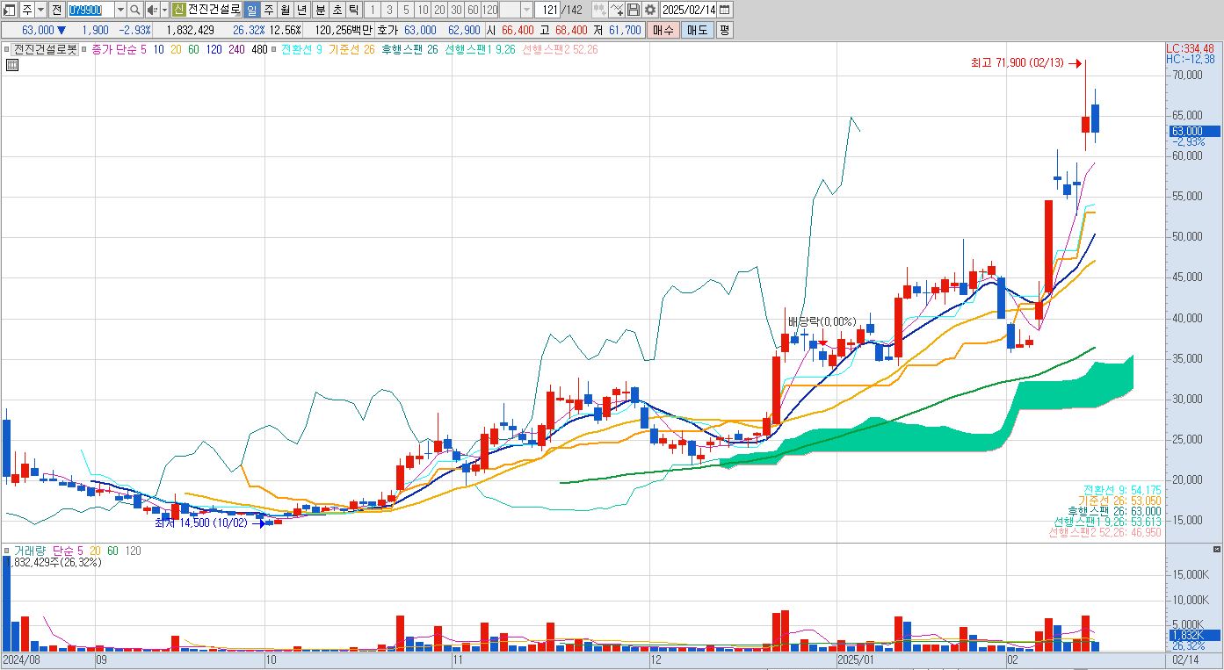The width and height of the screenshot is (1224, 670).
Task: Click the LC:334,48 indicator text
Action: pyautogui.click(x=1191, y=48)
